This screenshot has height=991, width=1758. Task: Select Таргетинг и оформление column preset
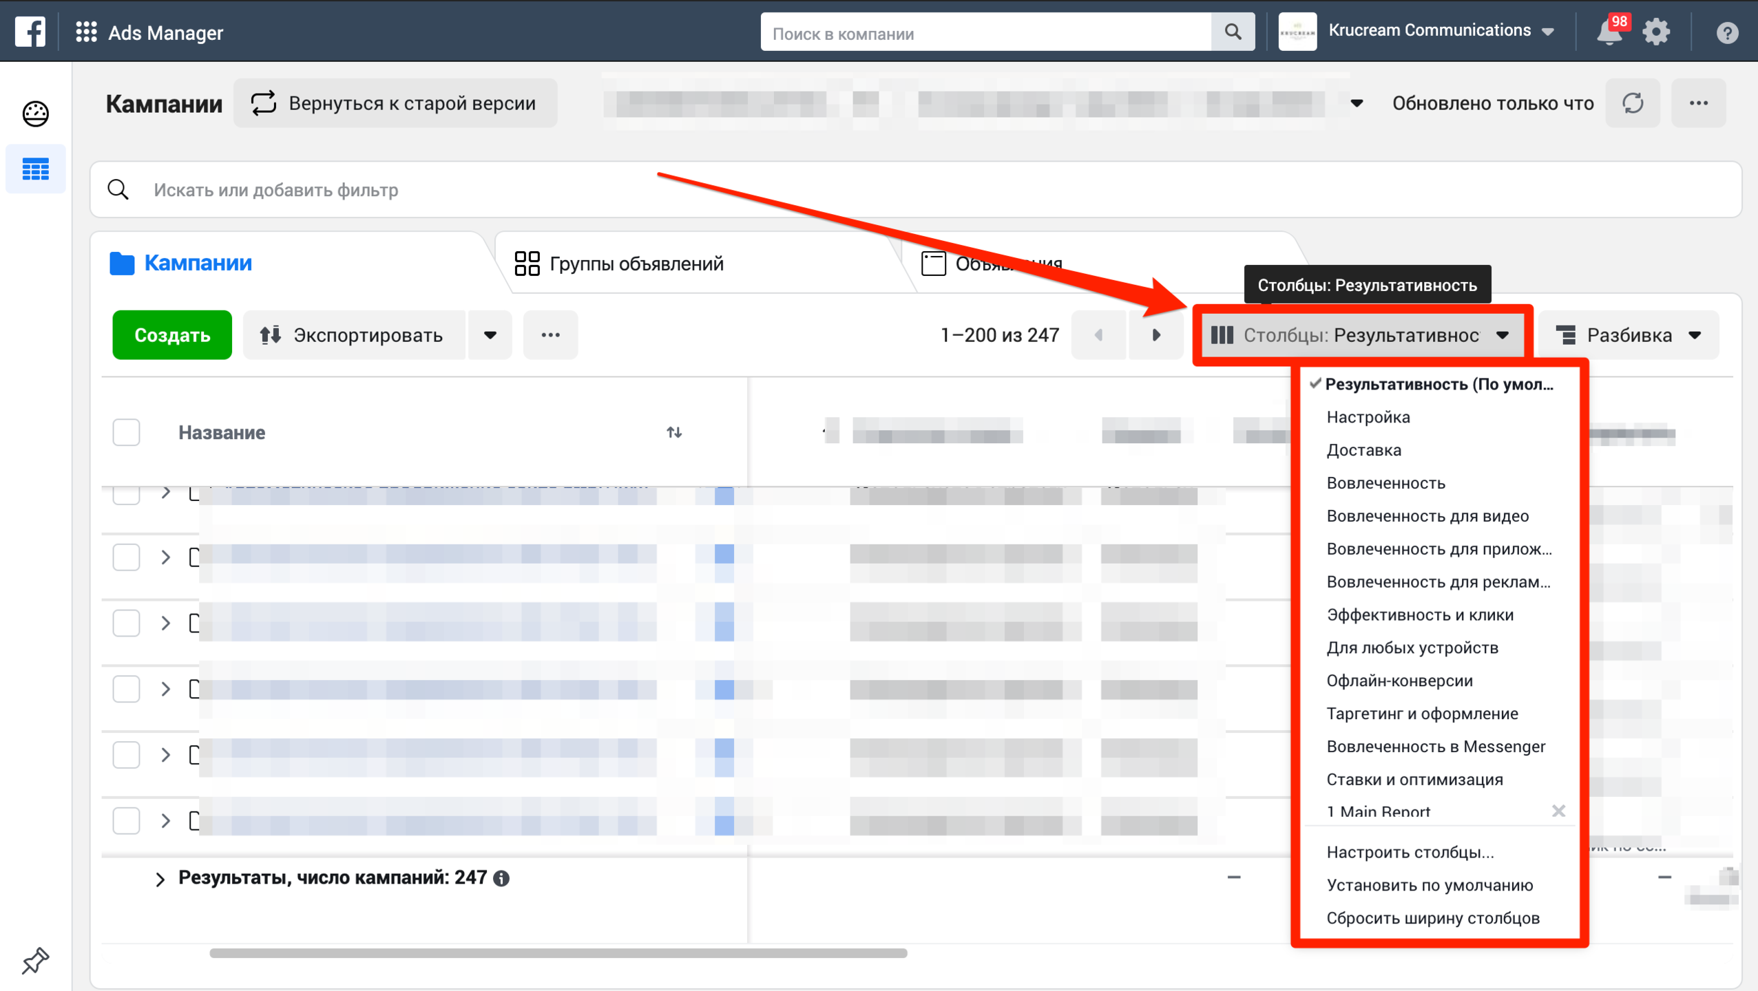click(1421, 714)
